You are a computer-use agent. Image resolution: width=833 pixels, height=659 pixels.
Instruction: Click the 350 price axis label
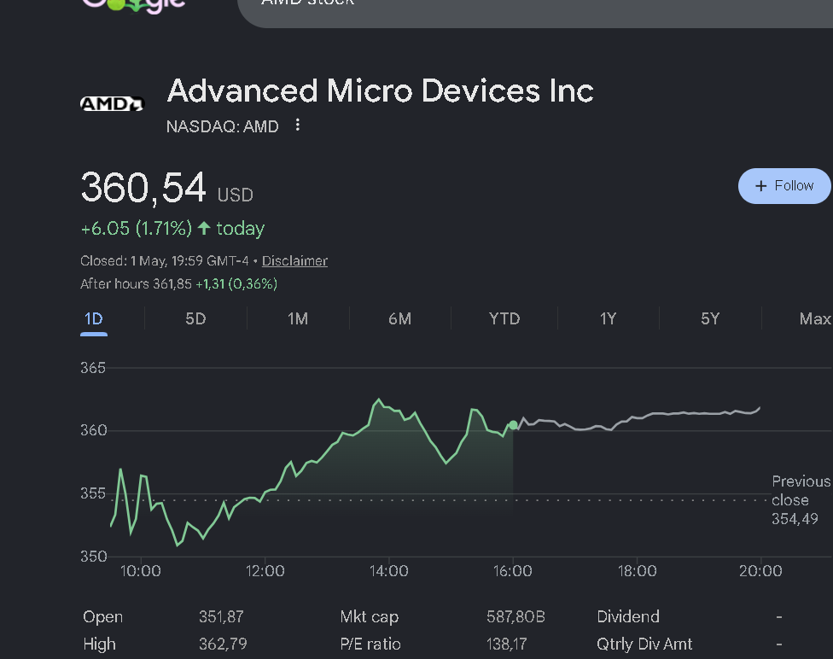[x=94, y=557]
